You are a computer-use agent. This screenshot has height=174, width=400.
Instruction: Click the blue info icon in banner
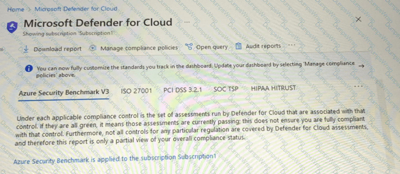[29, 68]
